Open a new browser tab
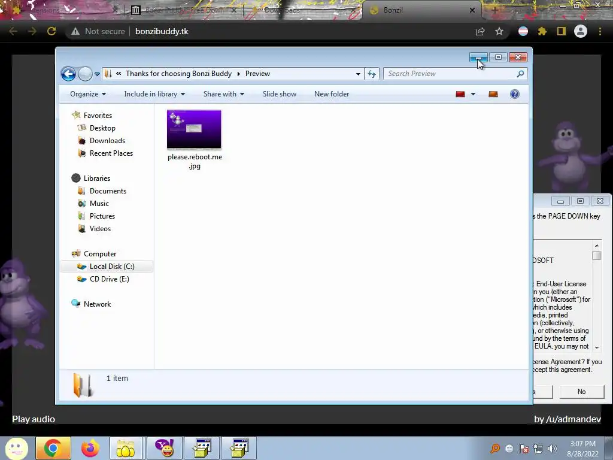Viewport: 613px width, 460px height. pyautogui.click(x=494, y=10)
